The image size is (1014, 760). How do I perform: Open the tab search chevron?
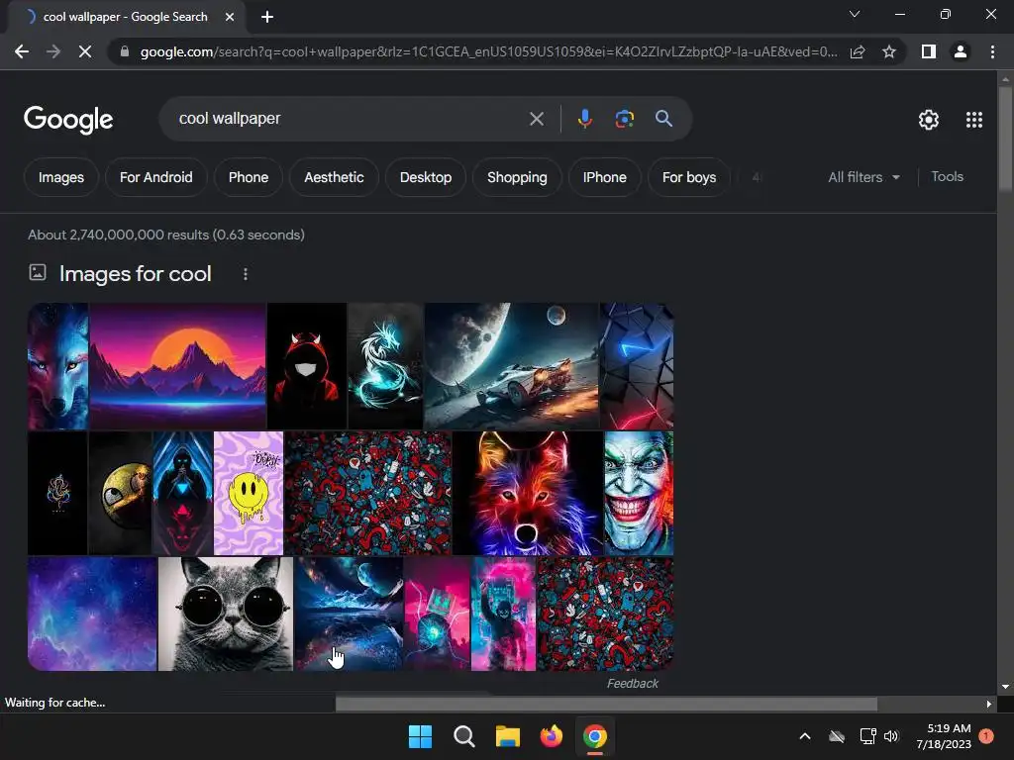[855, 14]
